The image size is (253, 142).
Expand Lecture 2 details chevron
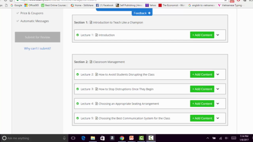(218, 75)
